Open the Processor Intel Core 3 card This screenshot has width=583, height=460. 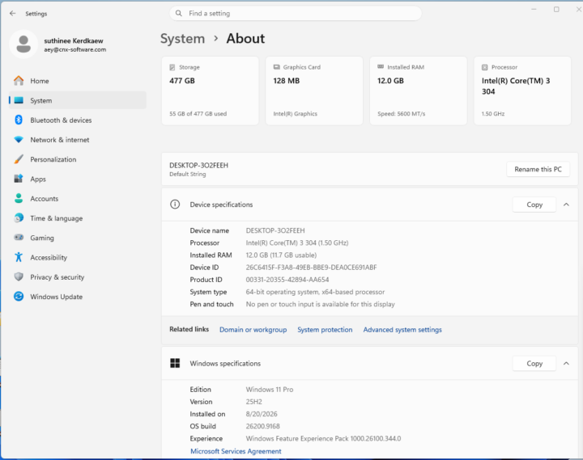click(522, 91)
